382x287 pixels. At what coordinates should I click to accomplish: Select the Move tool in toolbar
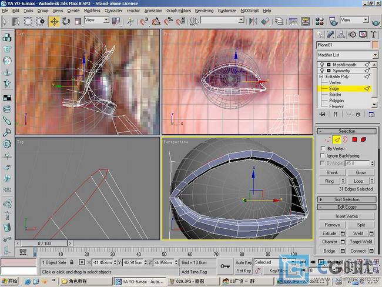[x=54, y=22]
